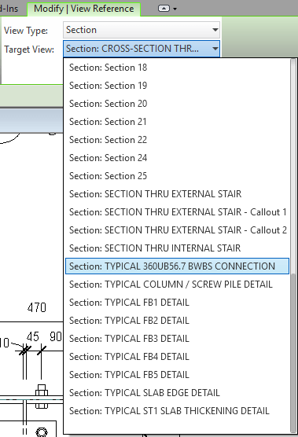Select Section: TYPICAL FB2 DETAIL
The width and height of the screenshot is (298, 437).
[177, 321]
